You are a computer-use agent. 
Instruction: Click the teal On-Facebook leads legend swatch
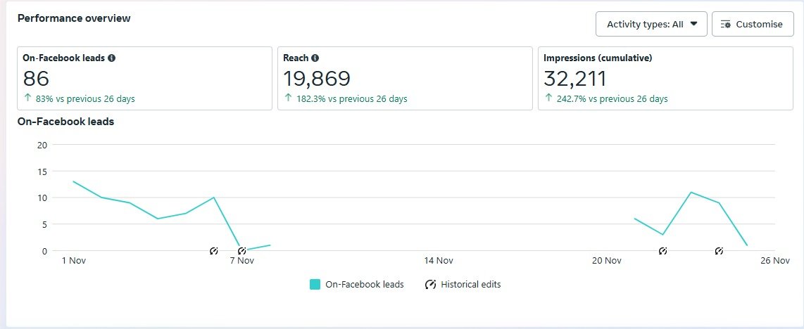click(315, 285)
